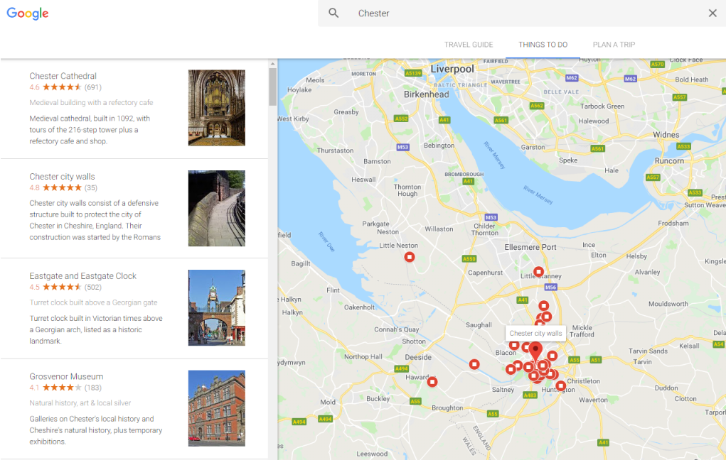
Task: Click the Chester Cathedral organ photo
Action: click(x=216, y=108)
